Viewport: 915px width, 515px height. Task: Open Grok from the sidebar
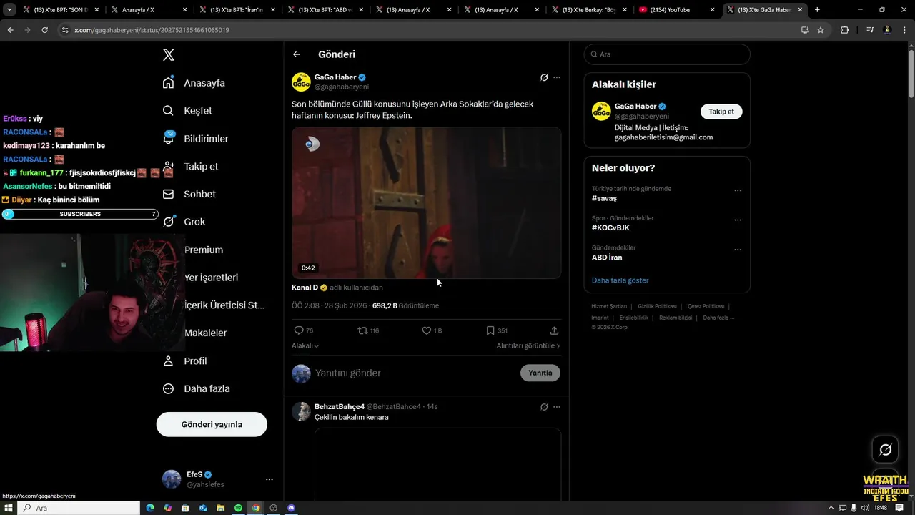pos(184,222)
